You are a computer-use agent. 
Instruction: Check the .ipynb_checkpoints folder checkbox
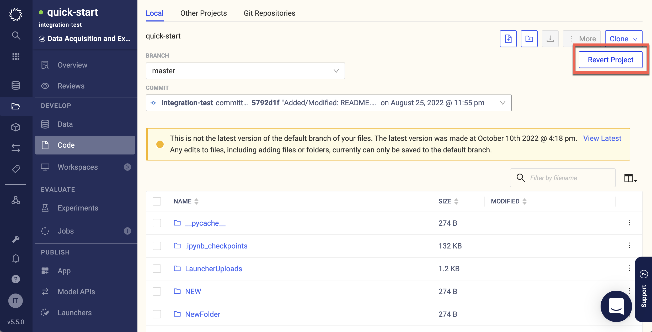tap(157, 246)
